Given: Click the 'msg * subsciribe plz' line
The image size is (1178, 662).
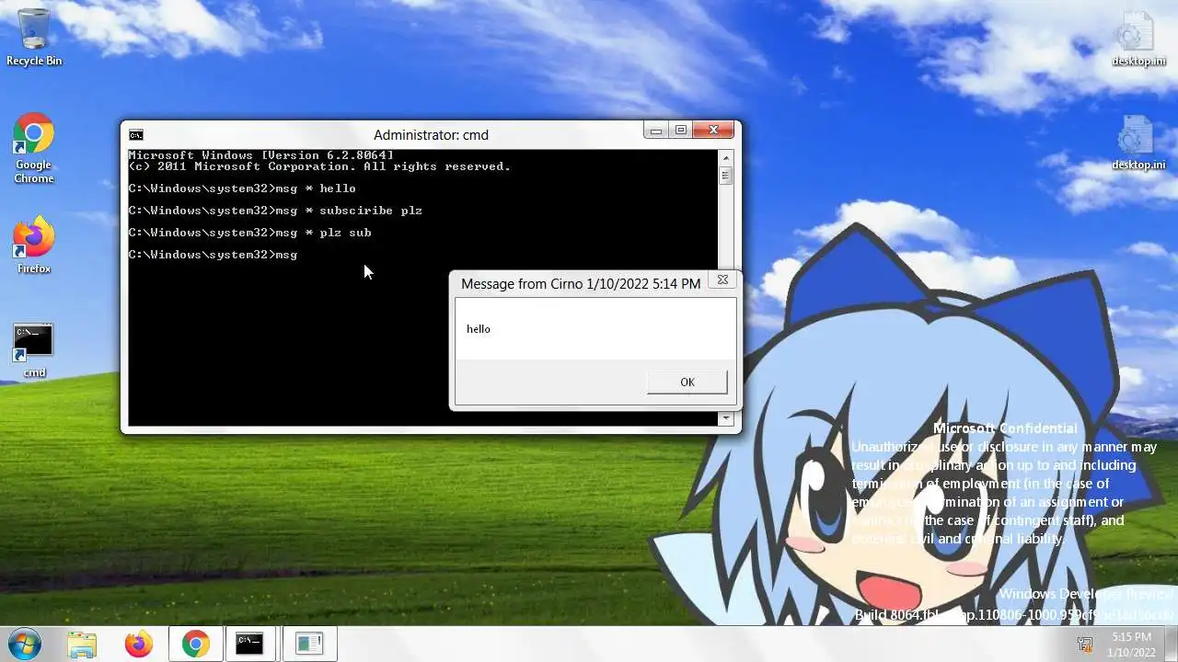Looking at the screenshot, I should click(x=275, y=211).
